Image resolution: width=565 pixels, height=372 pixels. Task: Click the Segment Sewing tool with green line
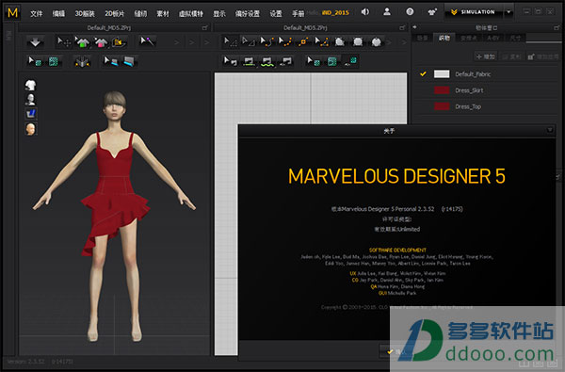point(249,61)
